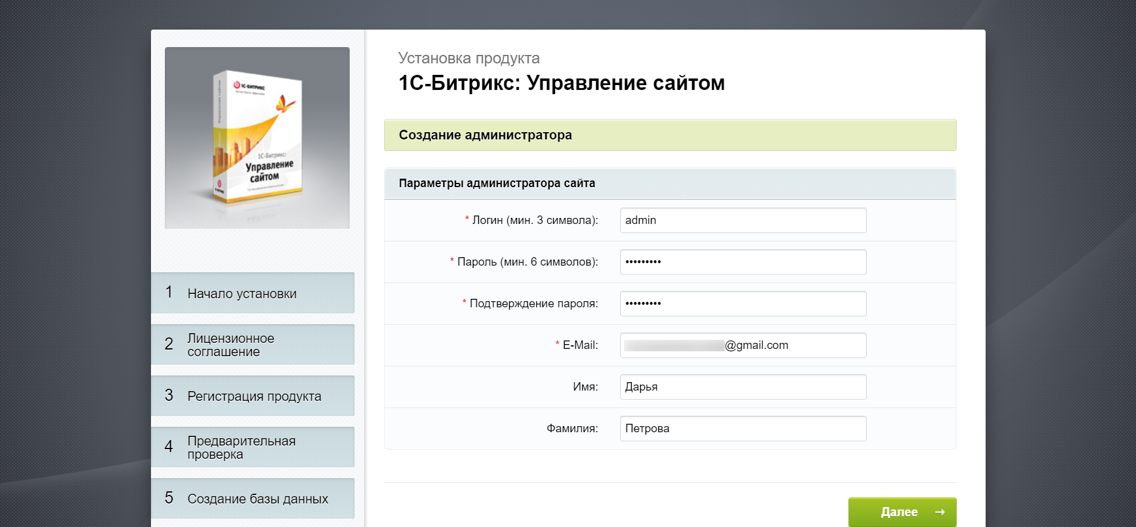Click the Фамилия field with Петрова
Viewport: 1136px width, 527px height.
tap(743, 429)
